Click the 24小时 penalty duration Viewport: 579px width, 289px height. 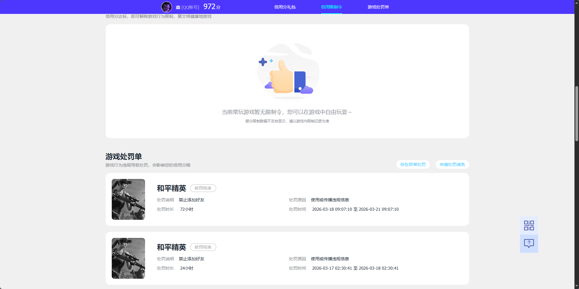pos(187,268)
